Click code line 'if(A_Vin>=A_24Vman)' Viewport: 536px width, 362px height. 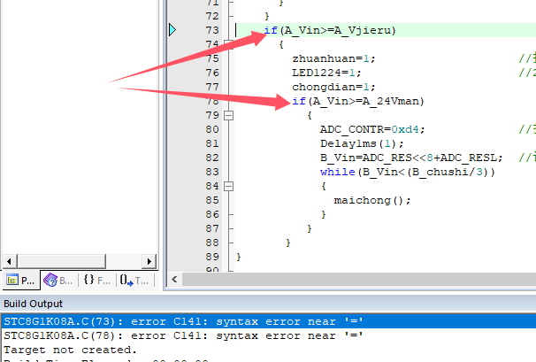358,101
